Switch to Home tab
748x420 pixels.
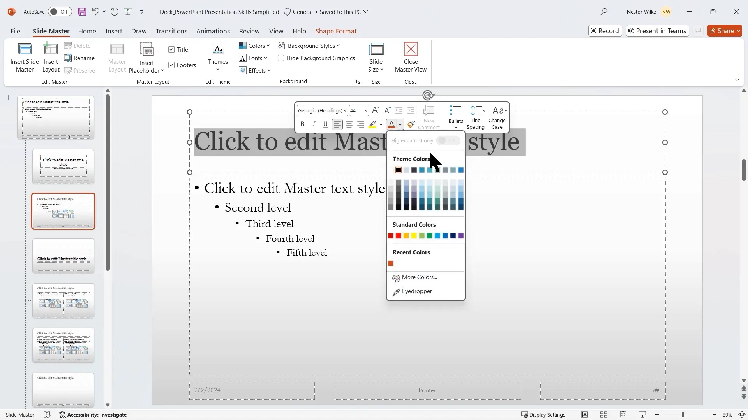[x=87, y=31]
